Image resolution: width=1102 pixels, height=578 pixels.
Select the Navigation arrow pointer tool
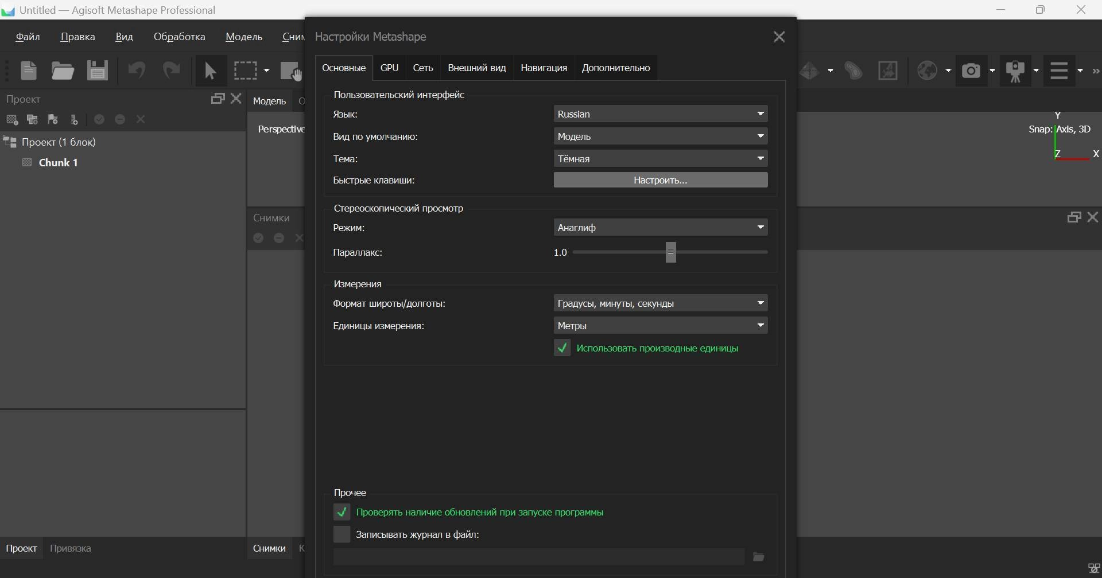[x=211, y=71]
